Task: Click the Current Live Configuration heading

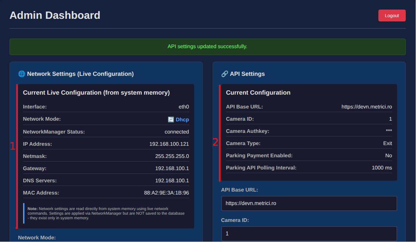Action: (x=96, y=93)
